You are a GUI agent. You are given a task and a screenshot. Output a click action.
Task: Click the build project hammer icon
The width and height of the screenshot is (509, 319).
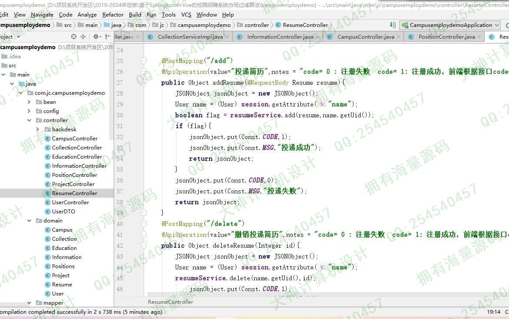pyautogui.click(x=393, y=25)
